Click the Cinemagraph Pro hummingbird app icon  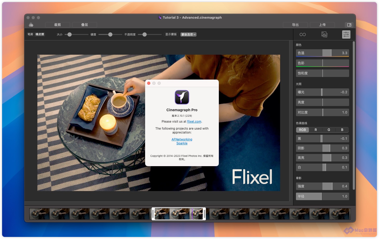coord(182,97)
